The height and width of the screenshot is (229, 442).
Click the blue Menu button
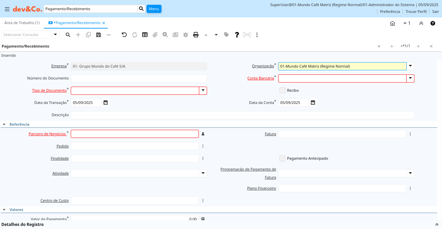[154, 9]
